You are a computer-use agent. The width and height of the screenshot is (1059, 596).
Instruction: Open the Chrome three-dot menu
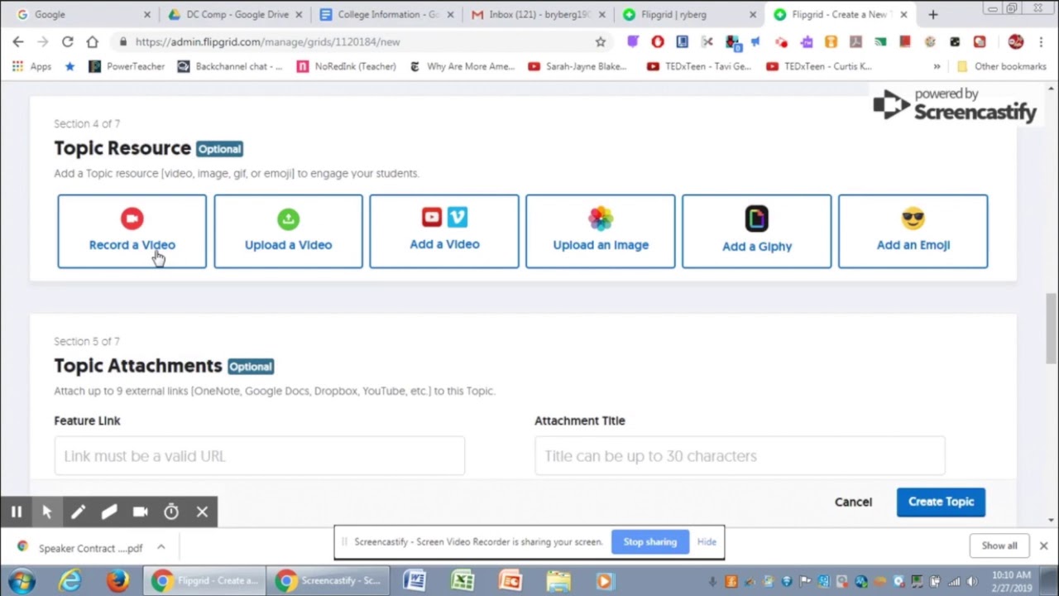click(x=1042, y=41)
